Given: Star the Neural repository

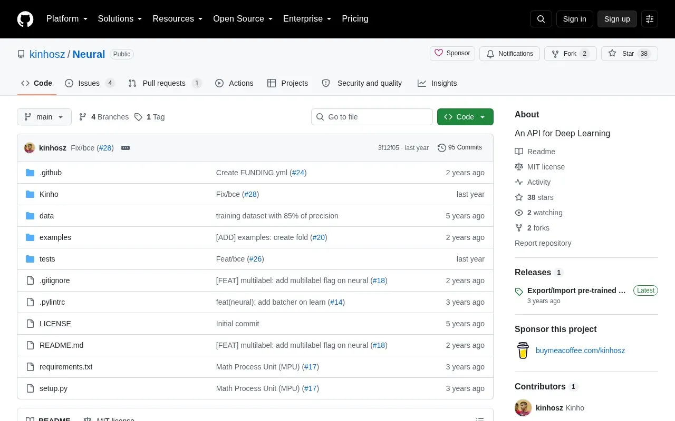Looking at the screenshot, I should (630, 54).
